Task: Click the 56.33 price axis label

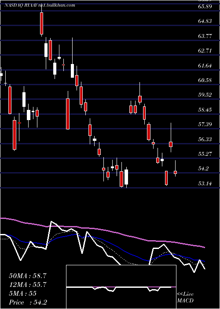Action: click(x=205, y=139)
